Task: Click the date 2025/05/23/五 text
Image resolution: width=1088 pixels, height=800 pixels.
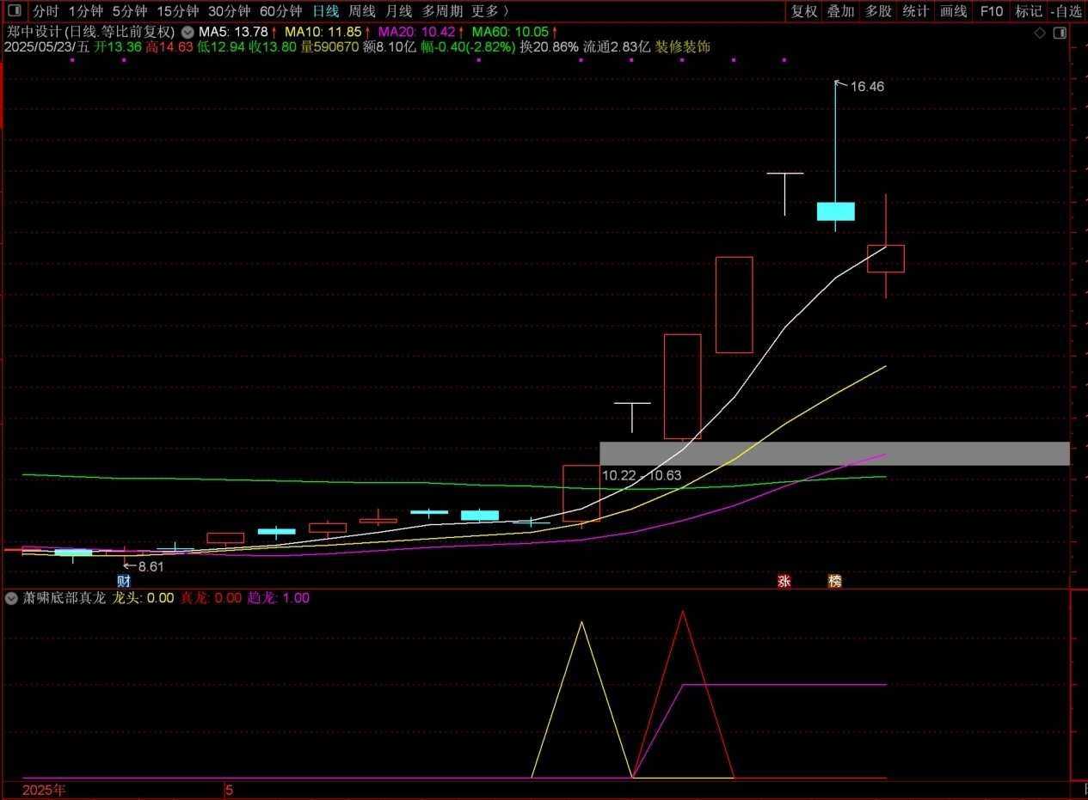Action: click(46, 46)
